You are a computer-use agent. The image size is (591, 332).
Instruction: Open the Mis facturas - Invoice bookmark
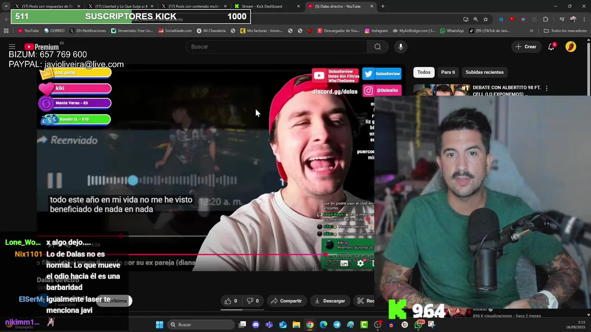pyautogui.click(x=261, y=31)
